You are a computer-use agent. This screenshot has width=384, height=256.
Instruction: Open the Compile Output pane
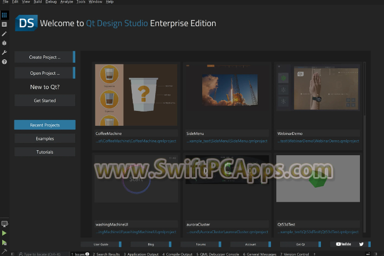(x=177, y=254)
